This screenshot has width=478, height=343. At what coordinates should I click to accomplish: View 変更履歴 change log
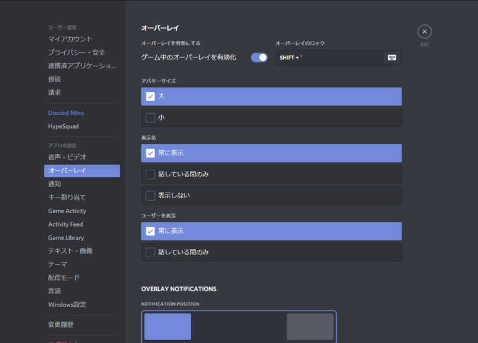coord(61,324)
